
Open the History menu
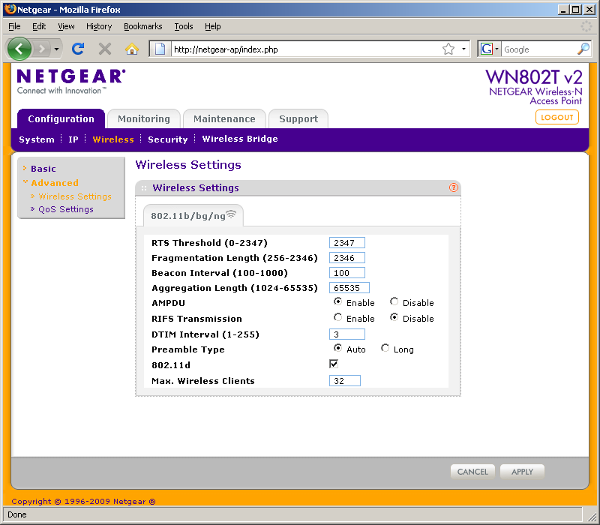[x=99, y=26]
